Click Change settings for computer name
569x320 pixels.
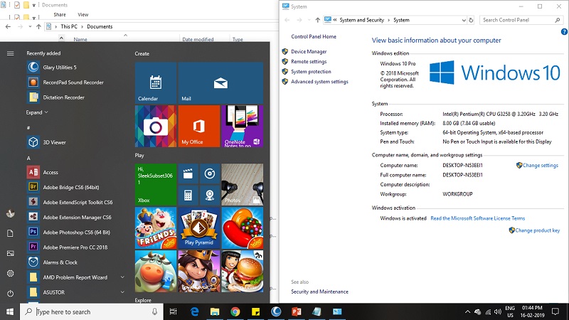coord(541,165)
